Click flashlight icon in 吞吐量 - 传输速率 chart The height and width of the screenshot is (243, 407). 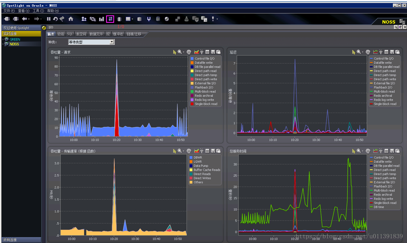click(202, 151)
